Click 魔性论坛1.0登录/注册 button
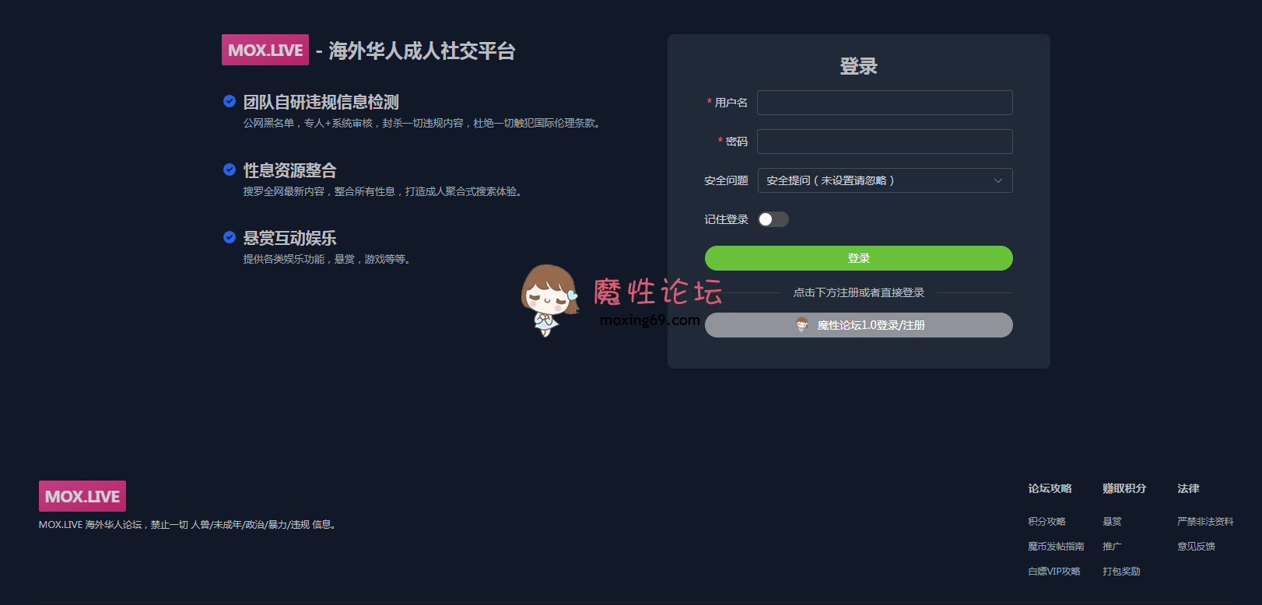Image resolution: width=1262 pixels, height=605 pixels. [x=859, y=325]
